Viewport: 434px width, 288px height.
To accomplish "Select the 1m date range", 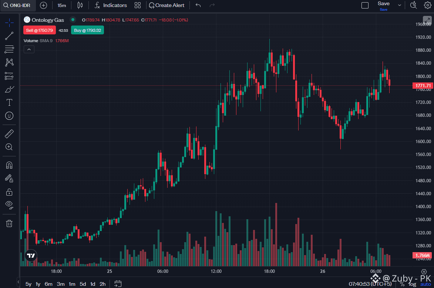I will click(x=72, y=284).
